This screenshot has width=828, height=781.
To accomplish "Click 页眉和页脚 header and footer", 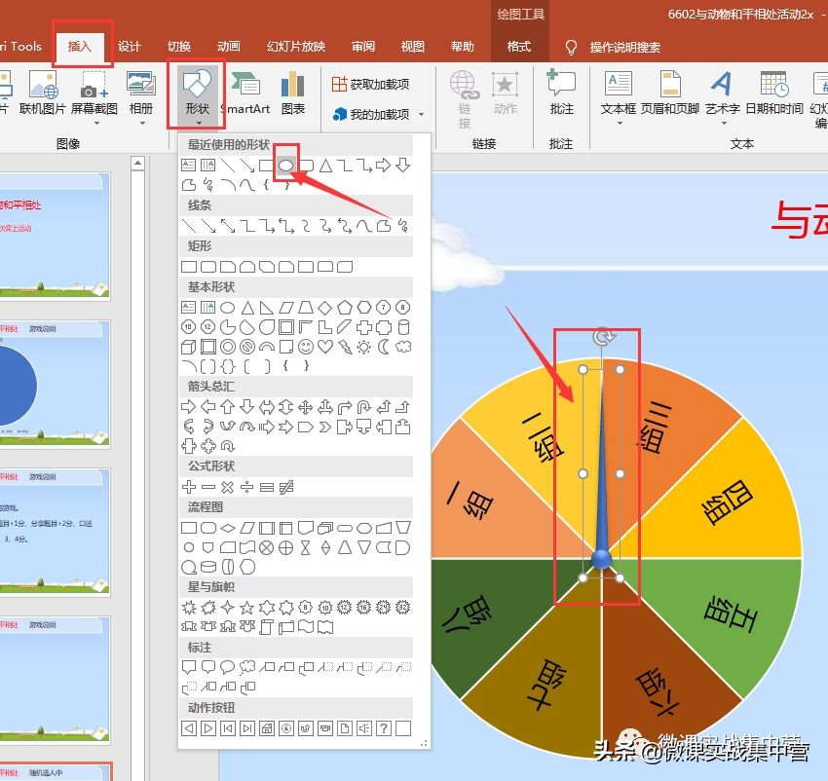I will [670, 94].
